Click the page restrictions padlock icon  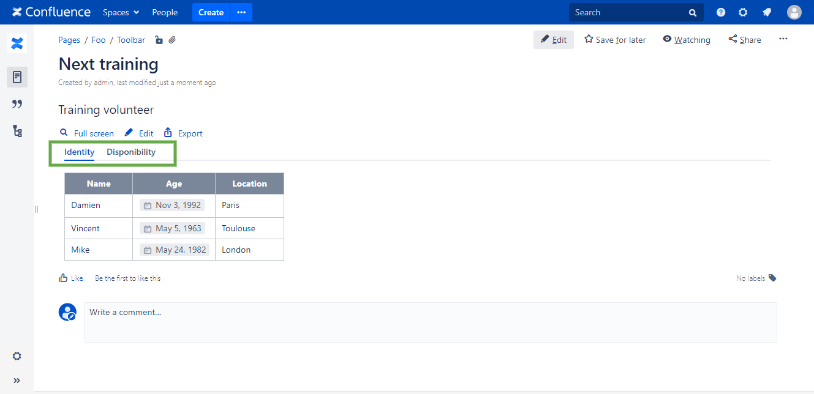tap(159, 40)
